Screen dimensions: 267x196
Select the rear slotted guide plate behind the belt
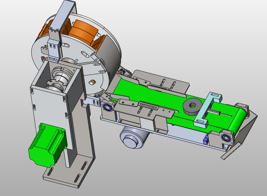tap(162, 82)
